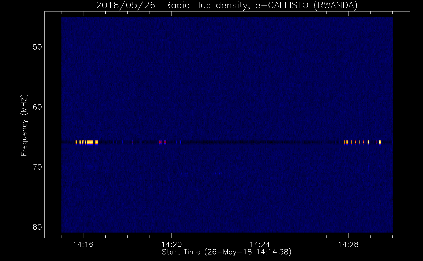Click the 14:28 time tick label
The image size is (423, 261).
348,245
